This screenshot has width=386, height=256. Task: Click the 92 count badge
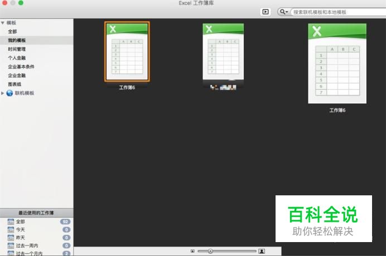point(65,221)
